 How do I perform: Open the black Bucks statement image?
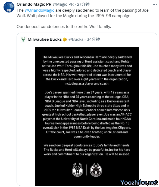pos(87,116)
